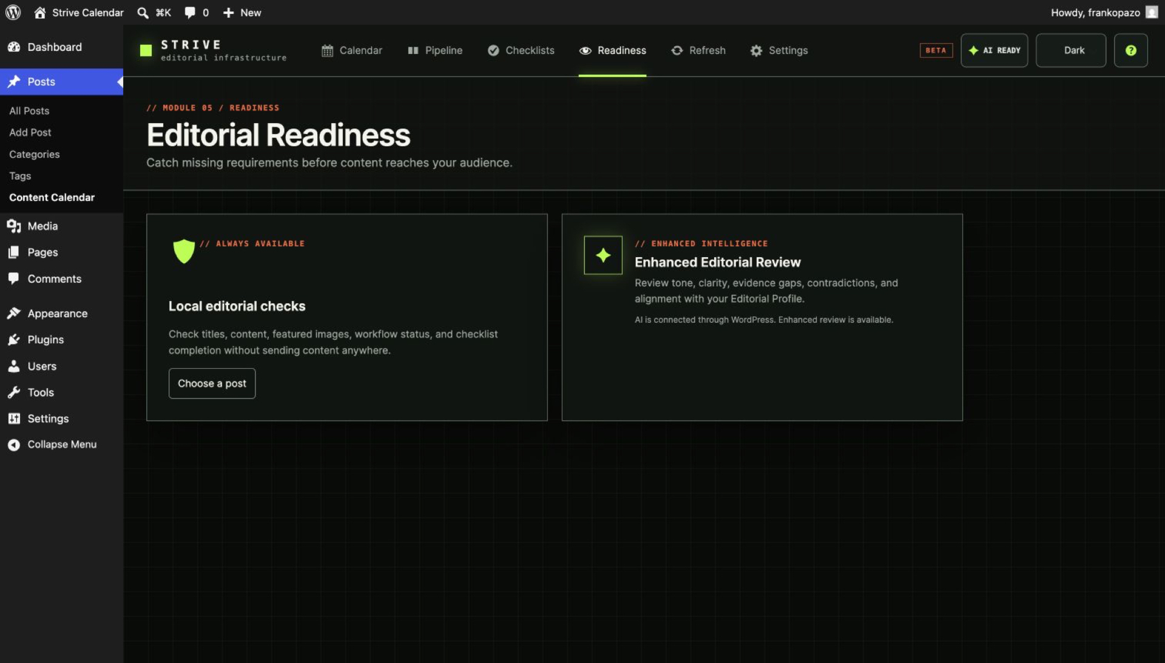1165x663 pixels.
Task: Click the Editorial Readiness page title
Action: pos(279,135)
